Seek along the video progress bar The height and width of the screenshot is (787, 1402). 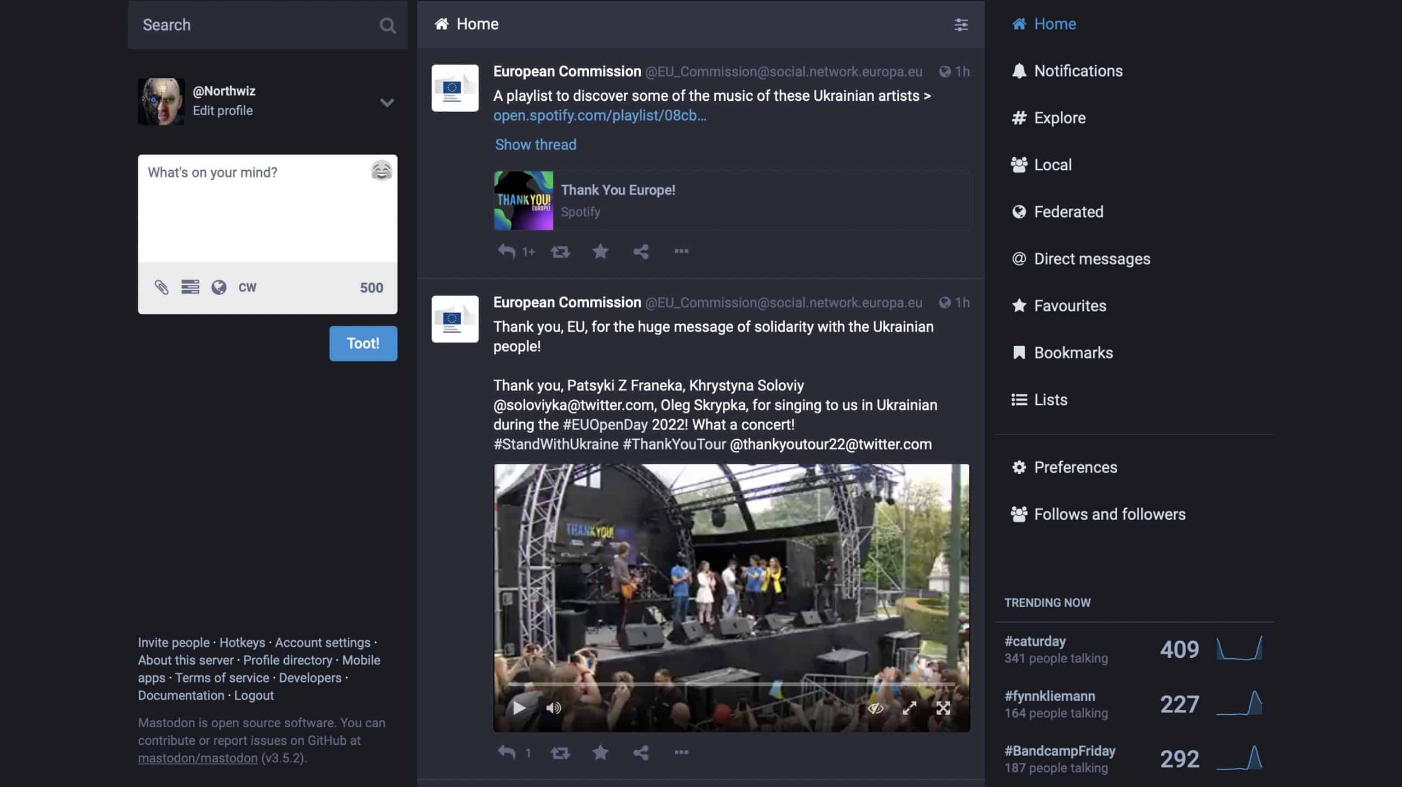point(731,684)
